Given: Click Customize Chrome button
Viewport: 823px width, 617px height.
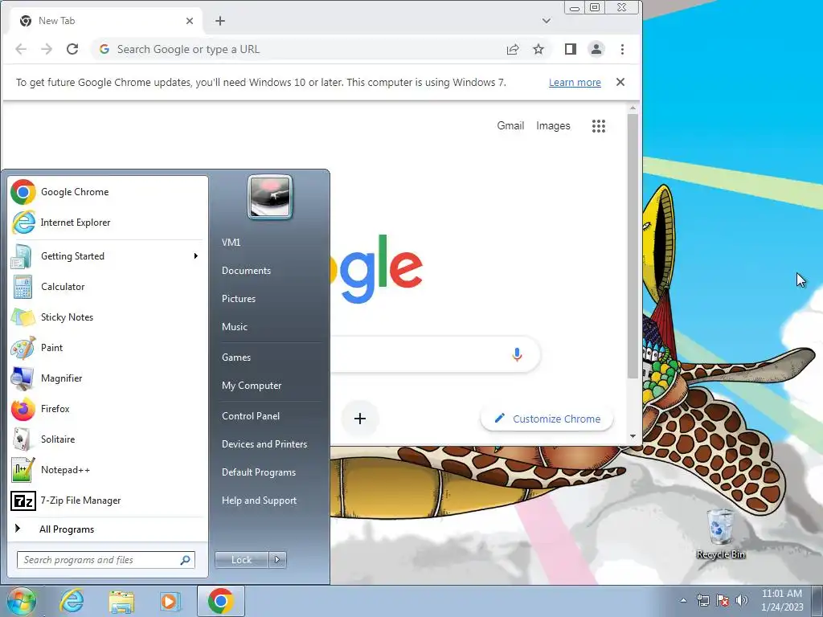Looking at the screenshot, I should pos(547,419).
